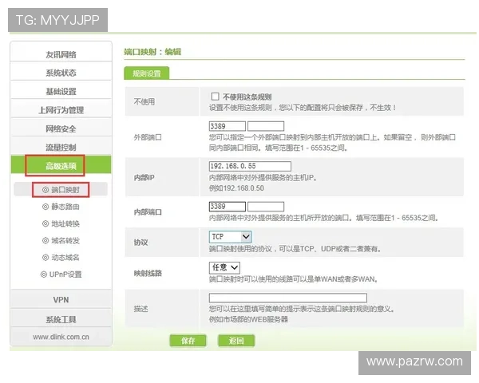Open the 系统状态 menu section
479x383 pixels.
(x=61, y=73)
